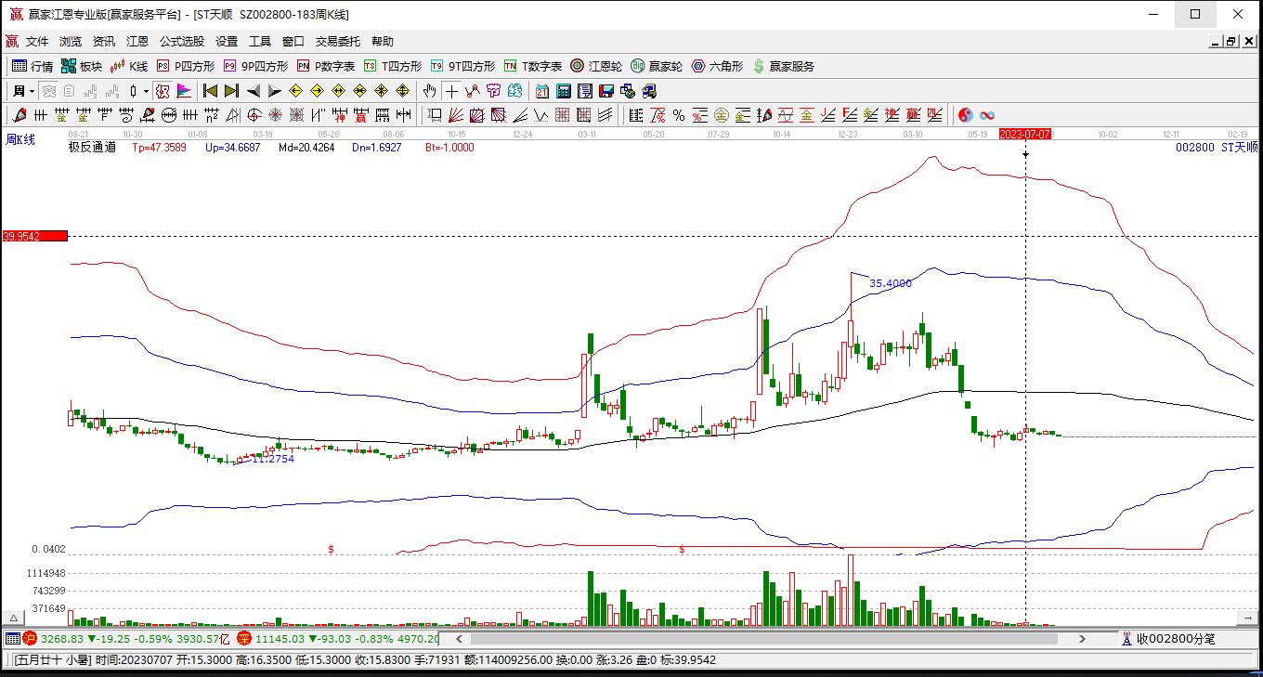This screenshot has height=677, width=1263.
Task: Open the 窗口 menu
Action: point(293,42)
